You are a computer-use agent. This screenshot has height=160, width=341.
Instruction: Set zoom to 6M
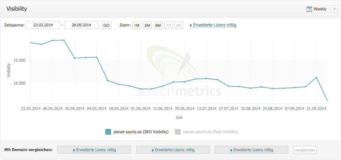[x=158, y=25]
